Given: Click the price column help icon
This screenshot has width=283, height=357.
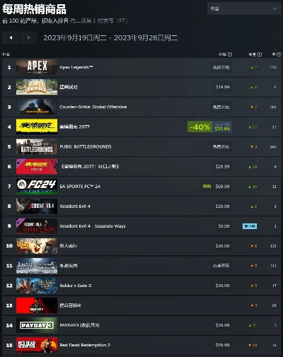Looking at the screenshot, I should 230,54.
